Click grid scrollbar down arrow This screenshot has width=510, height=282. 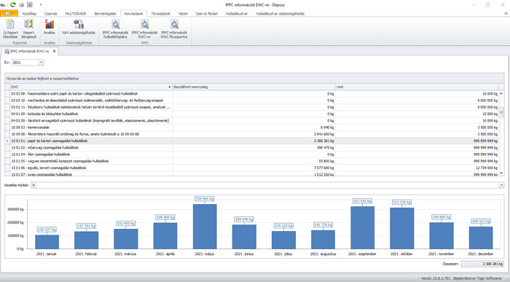(501, 173)
